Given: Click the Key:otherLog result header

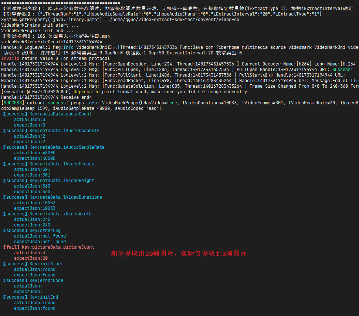Looking at the screenshot, I should [x=32, y=231].
